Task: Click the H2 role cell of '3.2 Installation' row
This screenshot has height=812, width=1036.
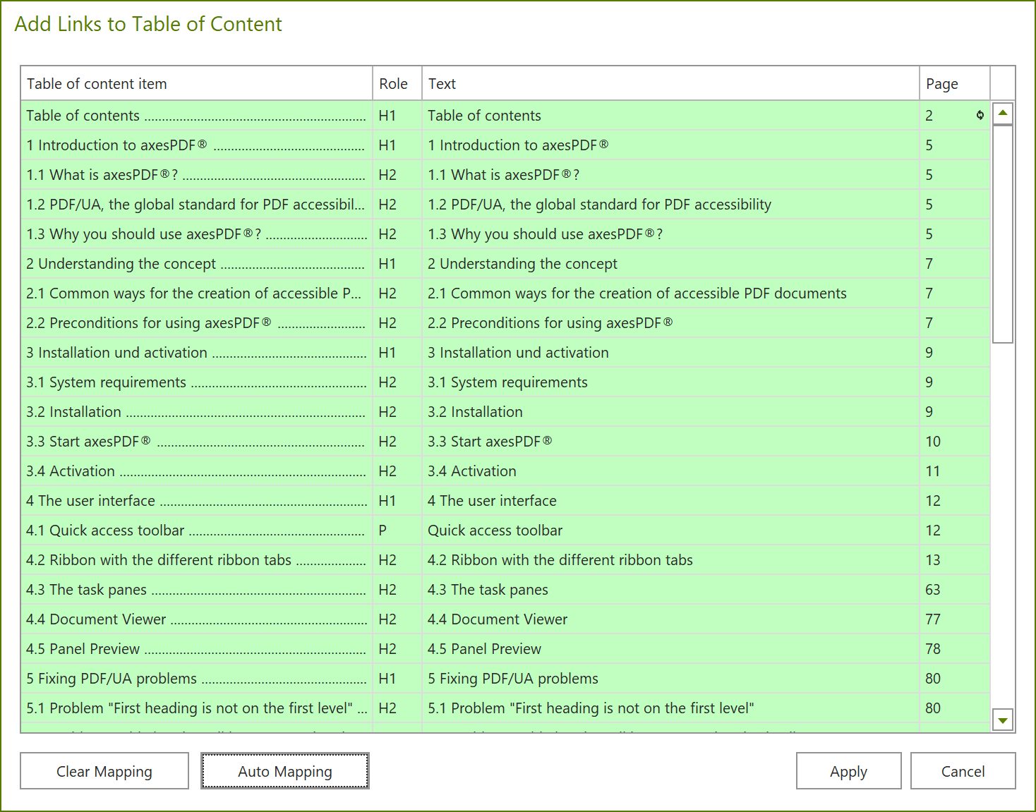Action: [x=397, y=412]
